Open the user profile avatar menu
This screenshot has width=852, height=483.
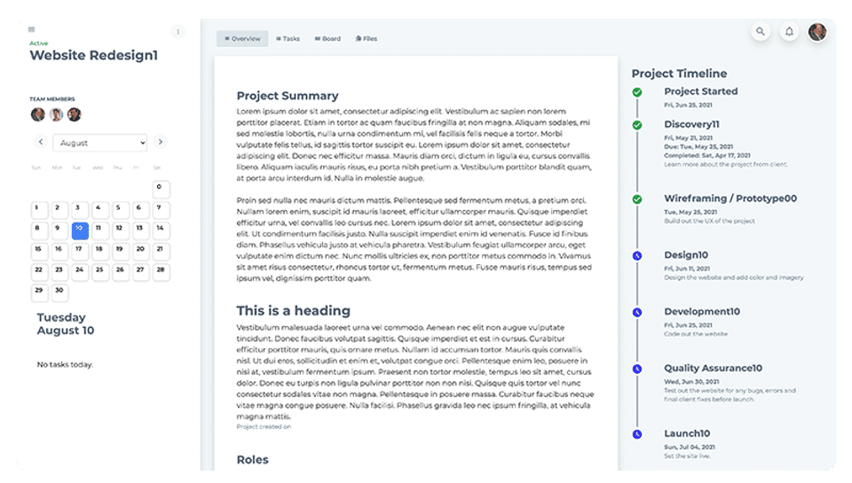click(817, 32)
